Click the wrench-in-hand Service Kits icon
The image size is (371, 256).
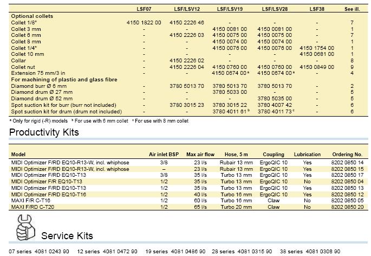click(26, 228)
